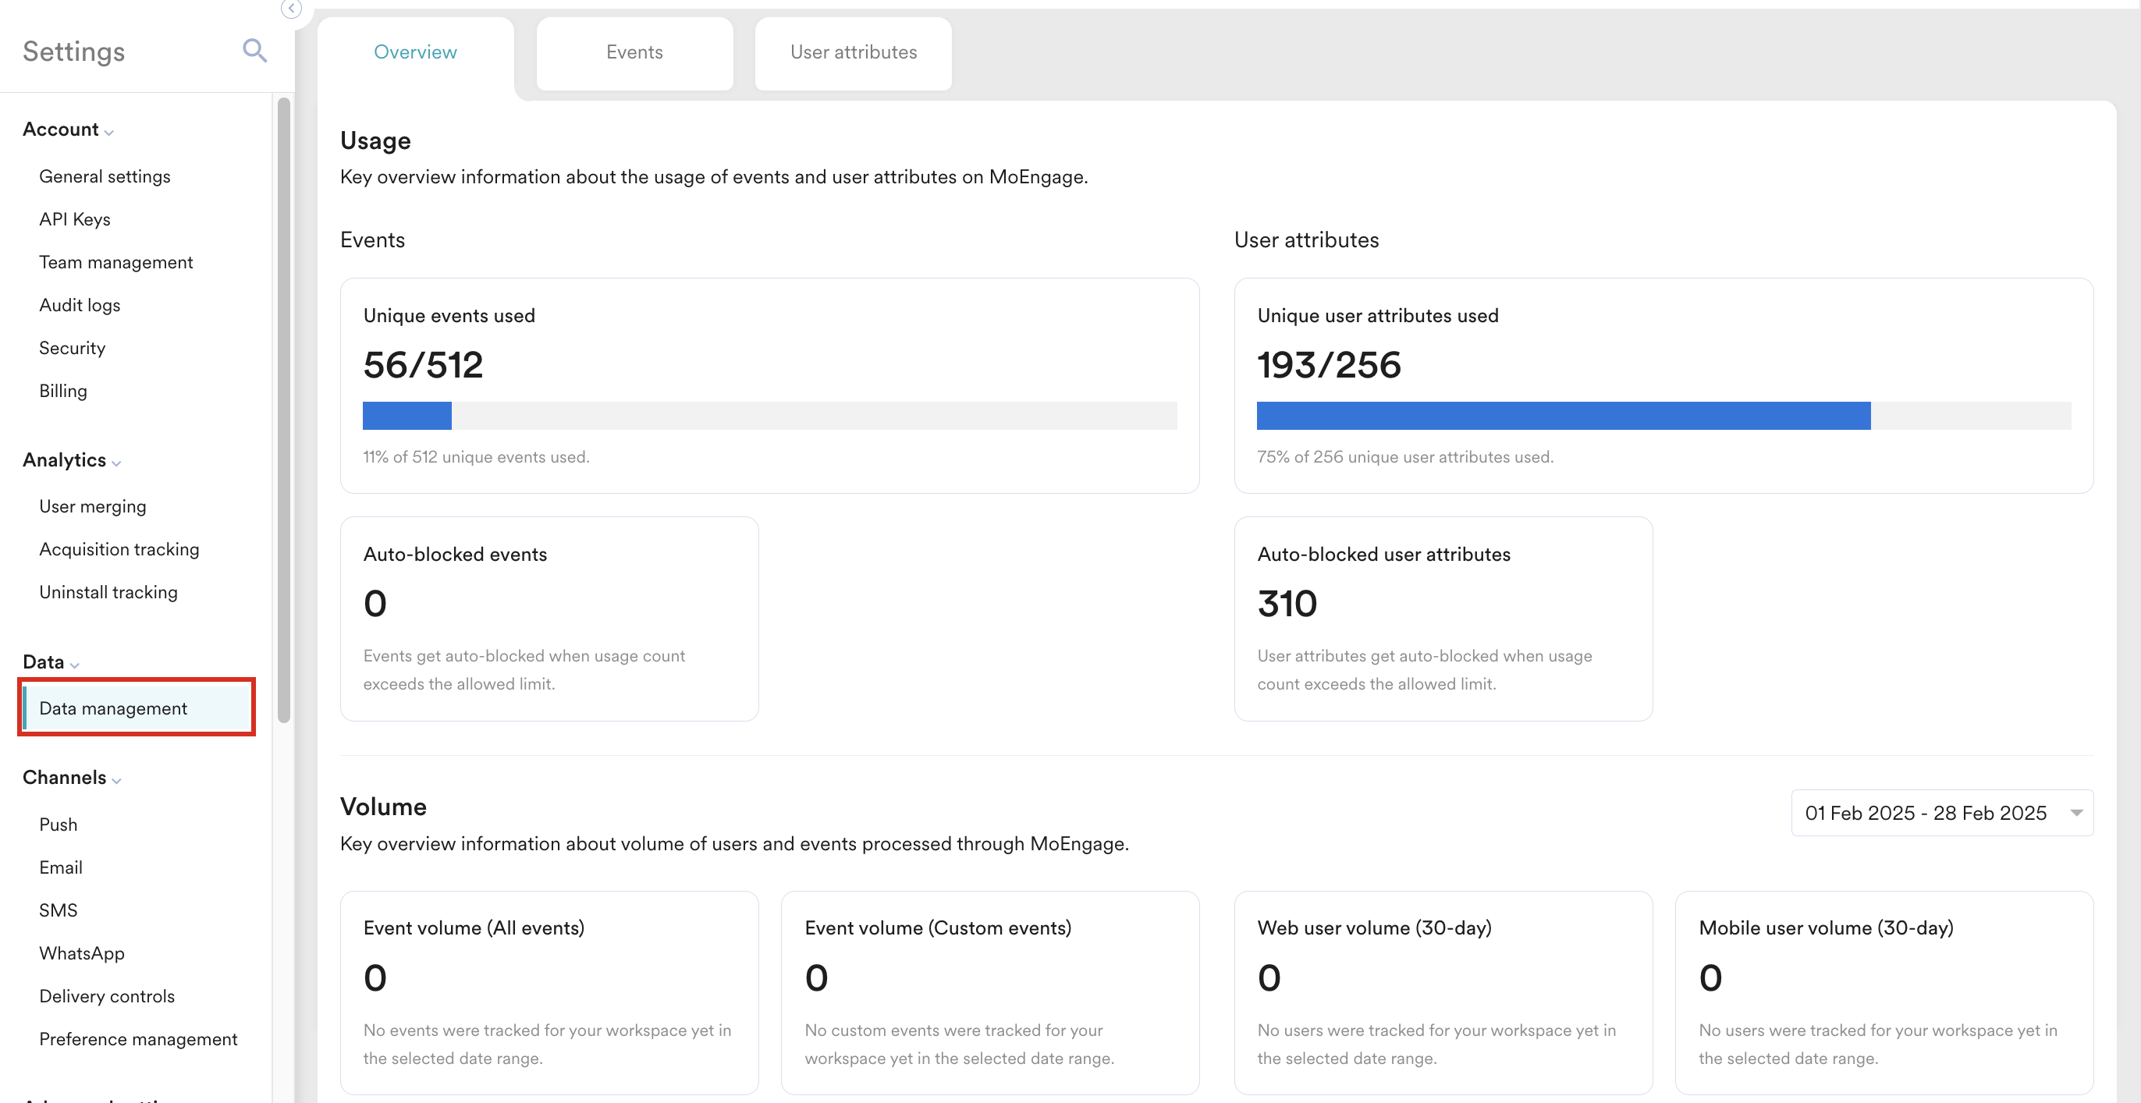
Task: Open Team management page
Action: click(115, 262)
